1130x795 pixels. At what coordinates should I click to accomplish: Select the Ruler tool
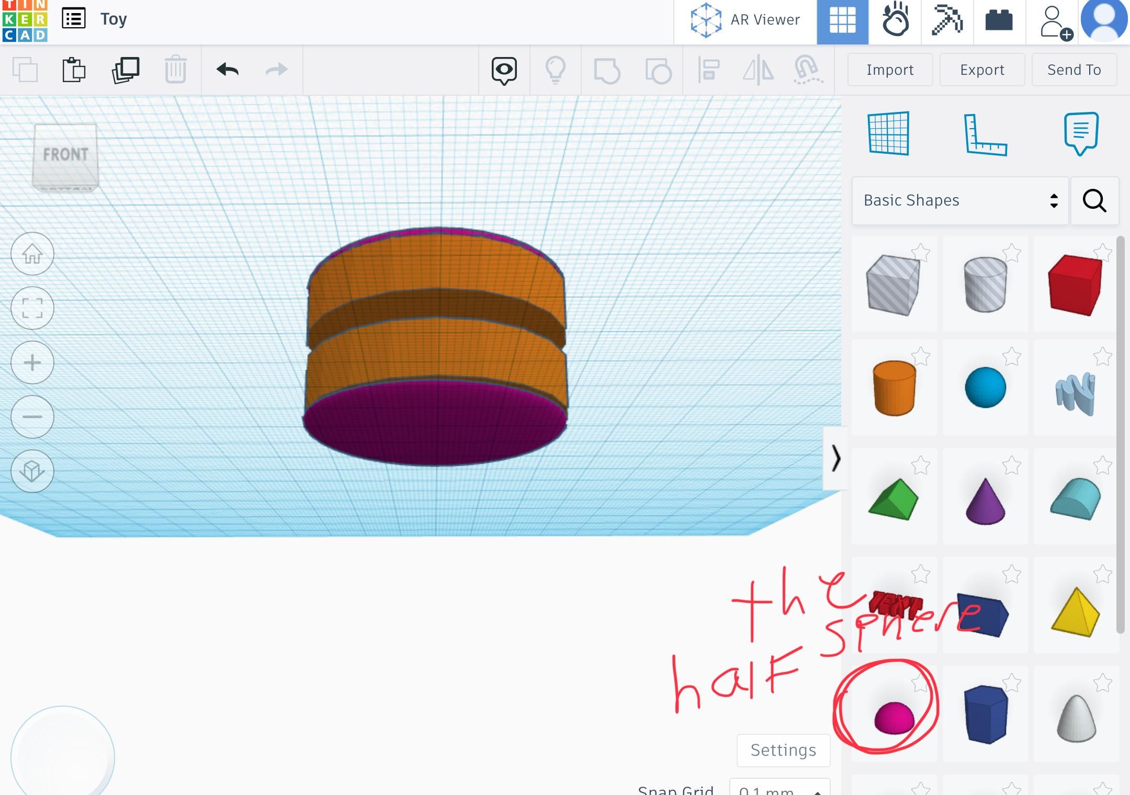(x=985, y=134)
